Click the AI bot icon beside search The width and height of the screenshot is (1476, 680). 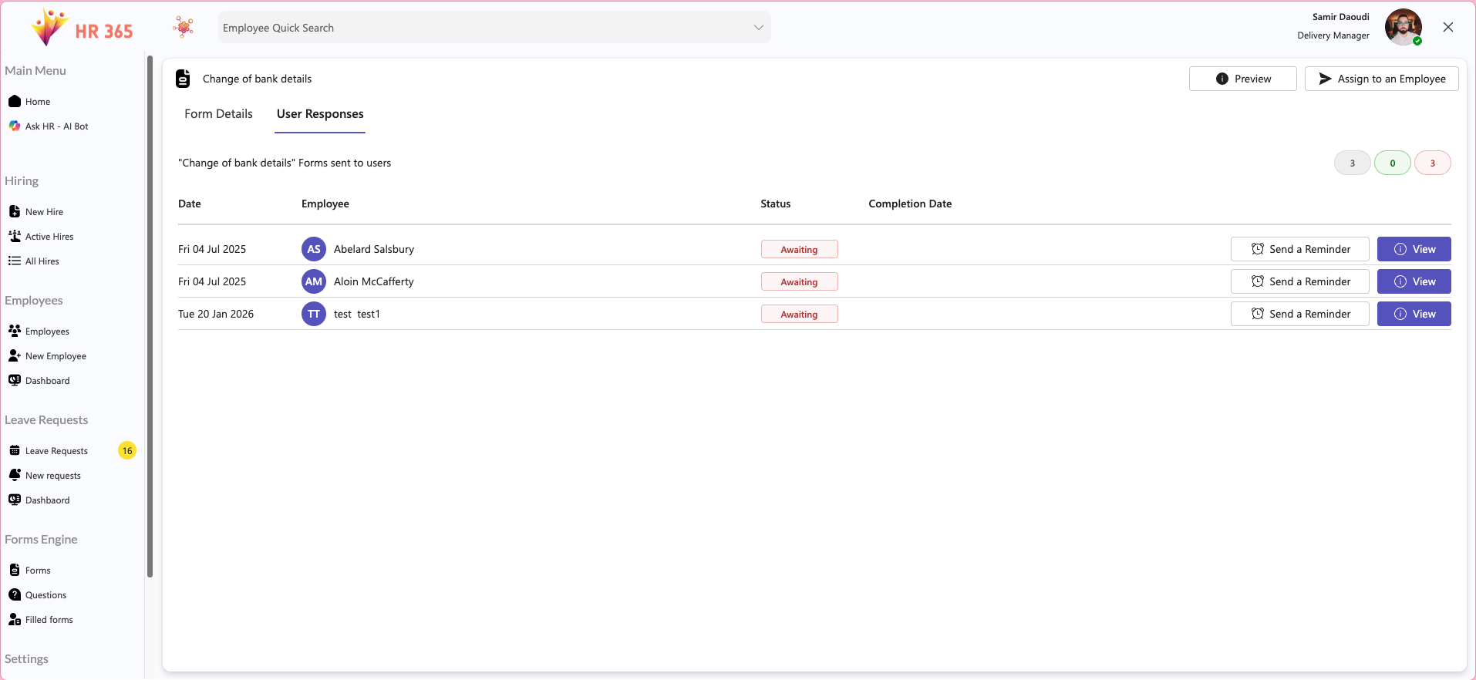coord(184,28)
